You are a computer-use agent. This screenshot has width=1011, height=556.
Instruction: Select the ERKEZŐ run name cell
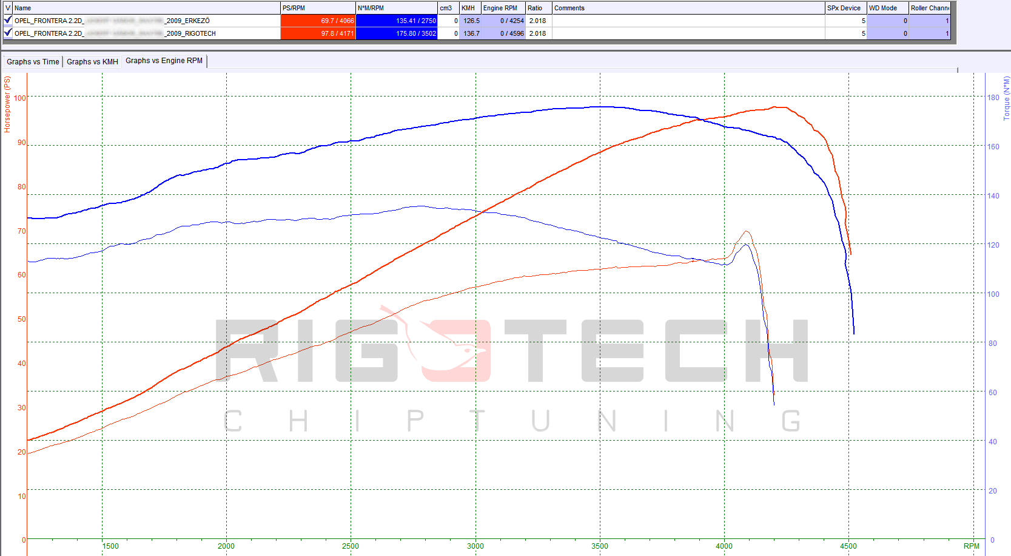146,21
